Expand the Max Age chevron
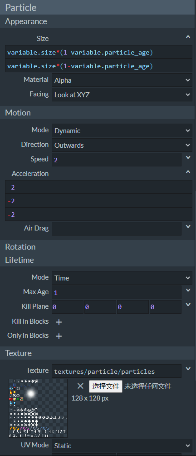Screen dimensions: 196x456 188,290
